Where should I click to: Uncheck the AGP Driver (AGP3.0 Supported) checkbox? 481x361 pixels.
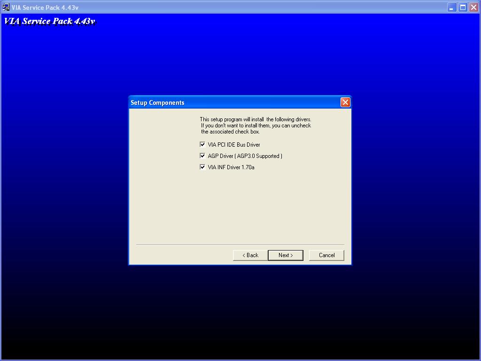click(202, 156)
